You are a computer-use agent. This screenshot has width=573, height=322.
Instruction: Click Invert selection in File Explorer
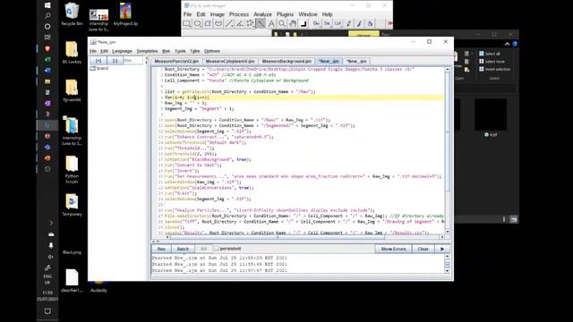click(x=494, y=69)
